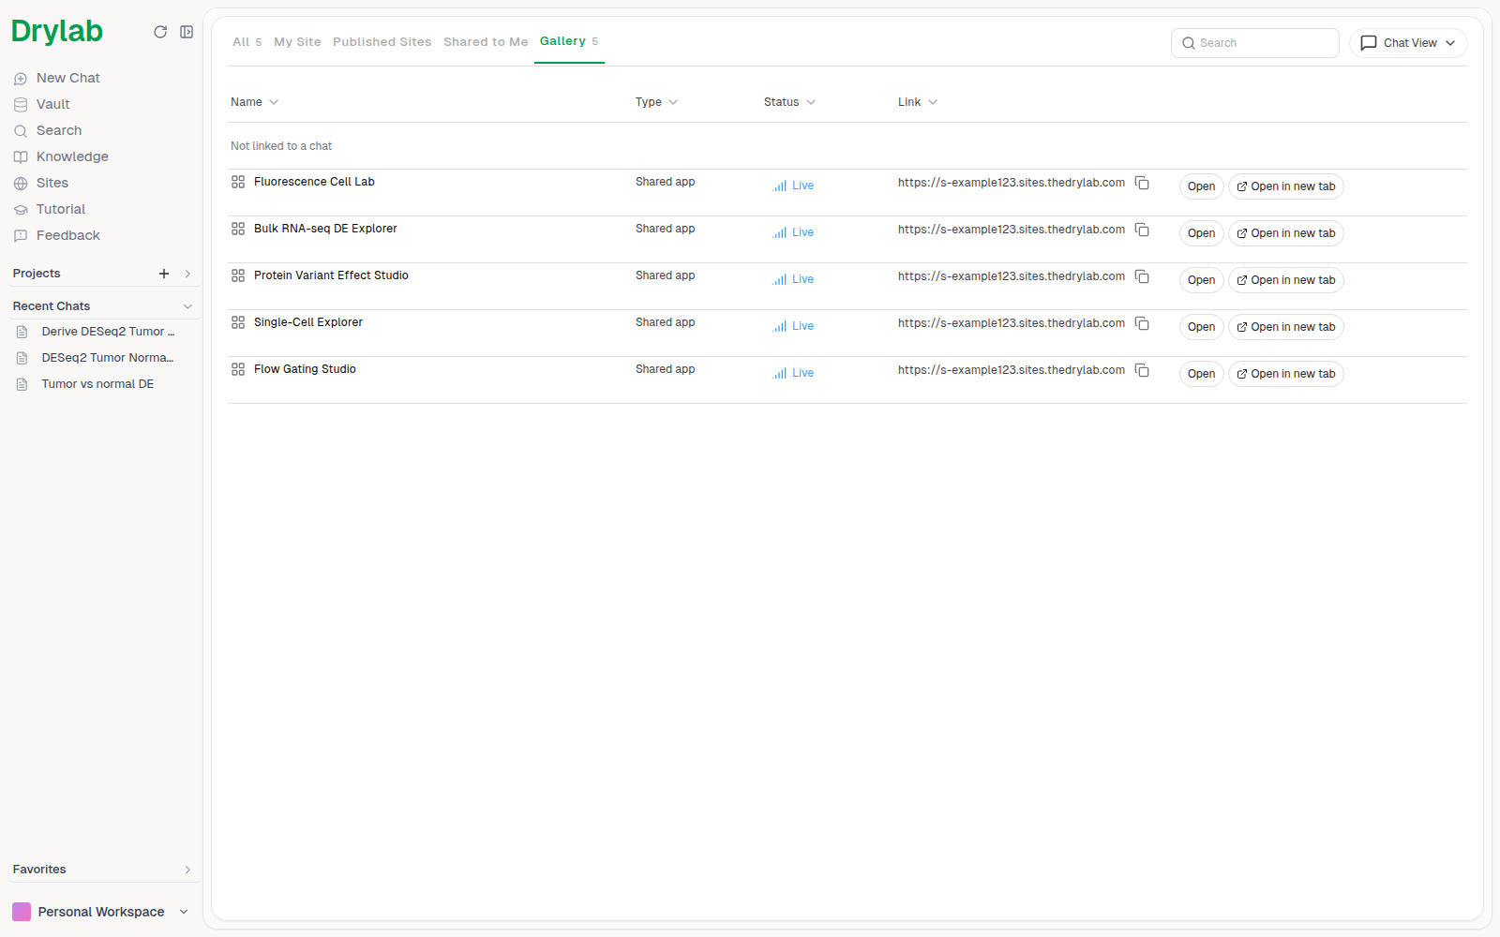Screen dimensions: 1500x937
Task: Click the Personal Workspace color avatar
Action: [22, 912]
